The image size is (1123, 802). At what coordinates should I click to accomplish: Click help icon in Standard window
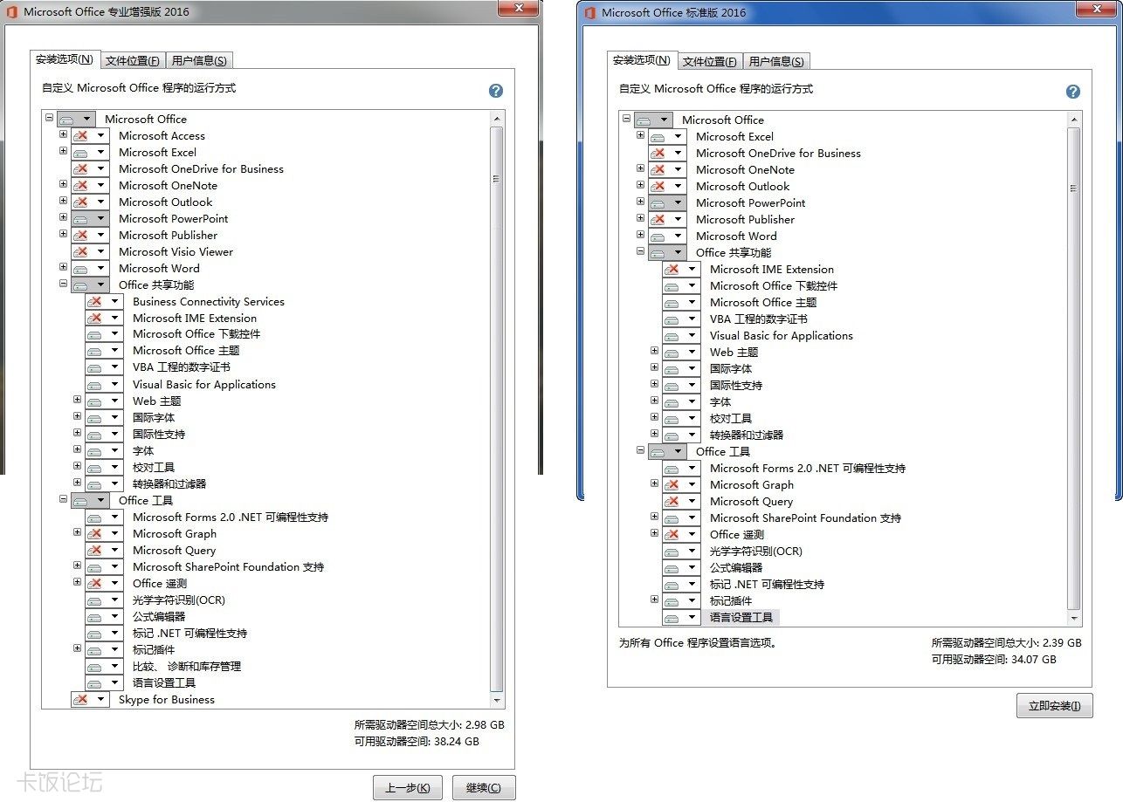pos(1073,92)
